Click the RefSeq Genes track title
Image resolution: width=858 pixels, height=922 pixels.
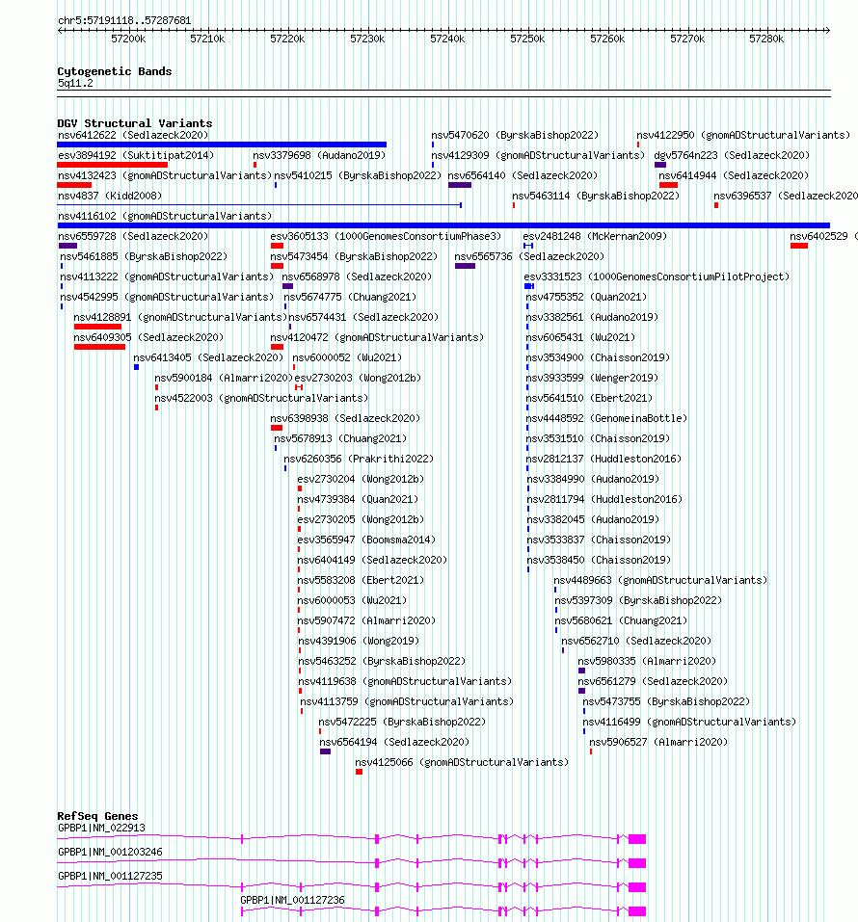pos(97,816)
